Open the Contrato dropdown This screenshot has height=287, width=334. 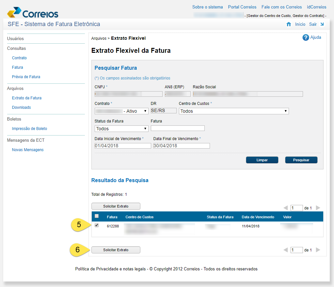click(121, 111)
